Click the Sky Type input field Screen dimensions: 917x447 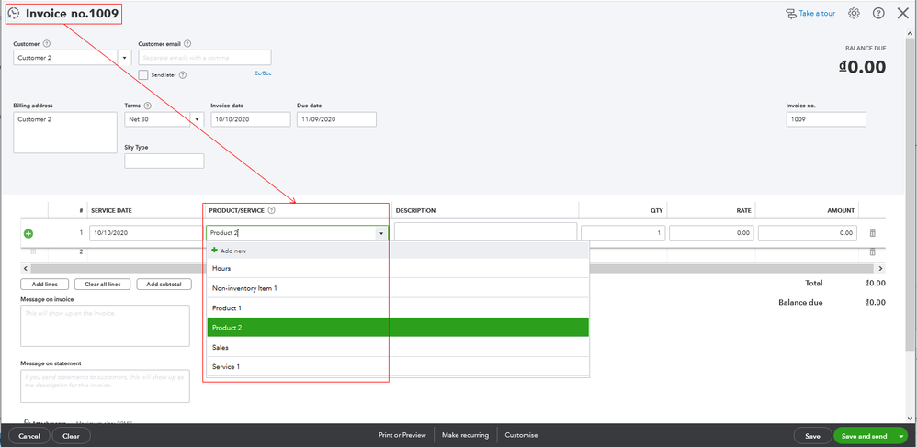tap(164, 161)
